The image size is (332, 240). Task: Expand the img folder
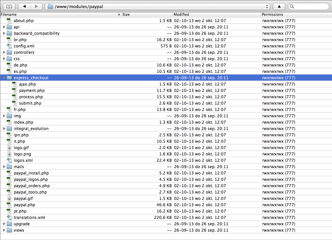(x=4, y=116)
